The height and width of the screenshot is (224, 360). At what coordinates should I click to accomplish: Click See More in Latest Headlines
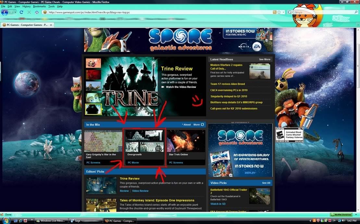[x=265, y=59]
